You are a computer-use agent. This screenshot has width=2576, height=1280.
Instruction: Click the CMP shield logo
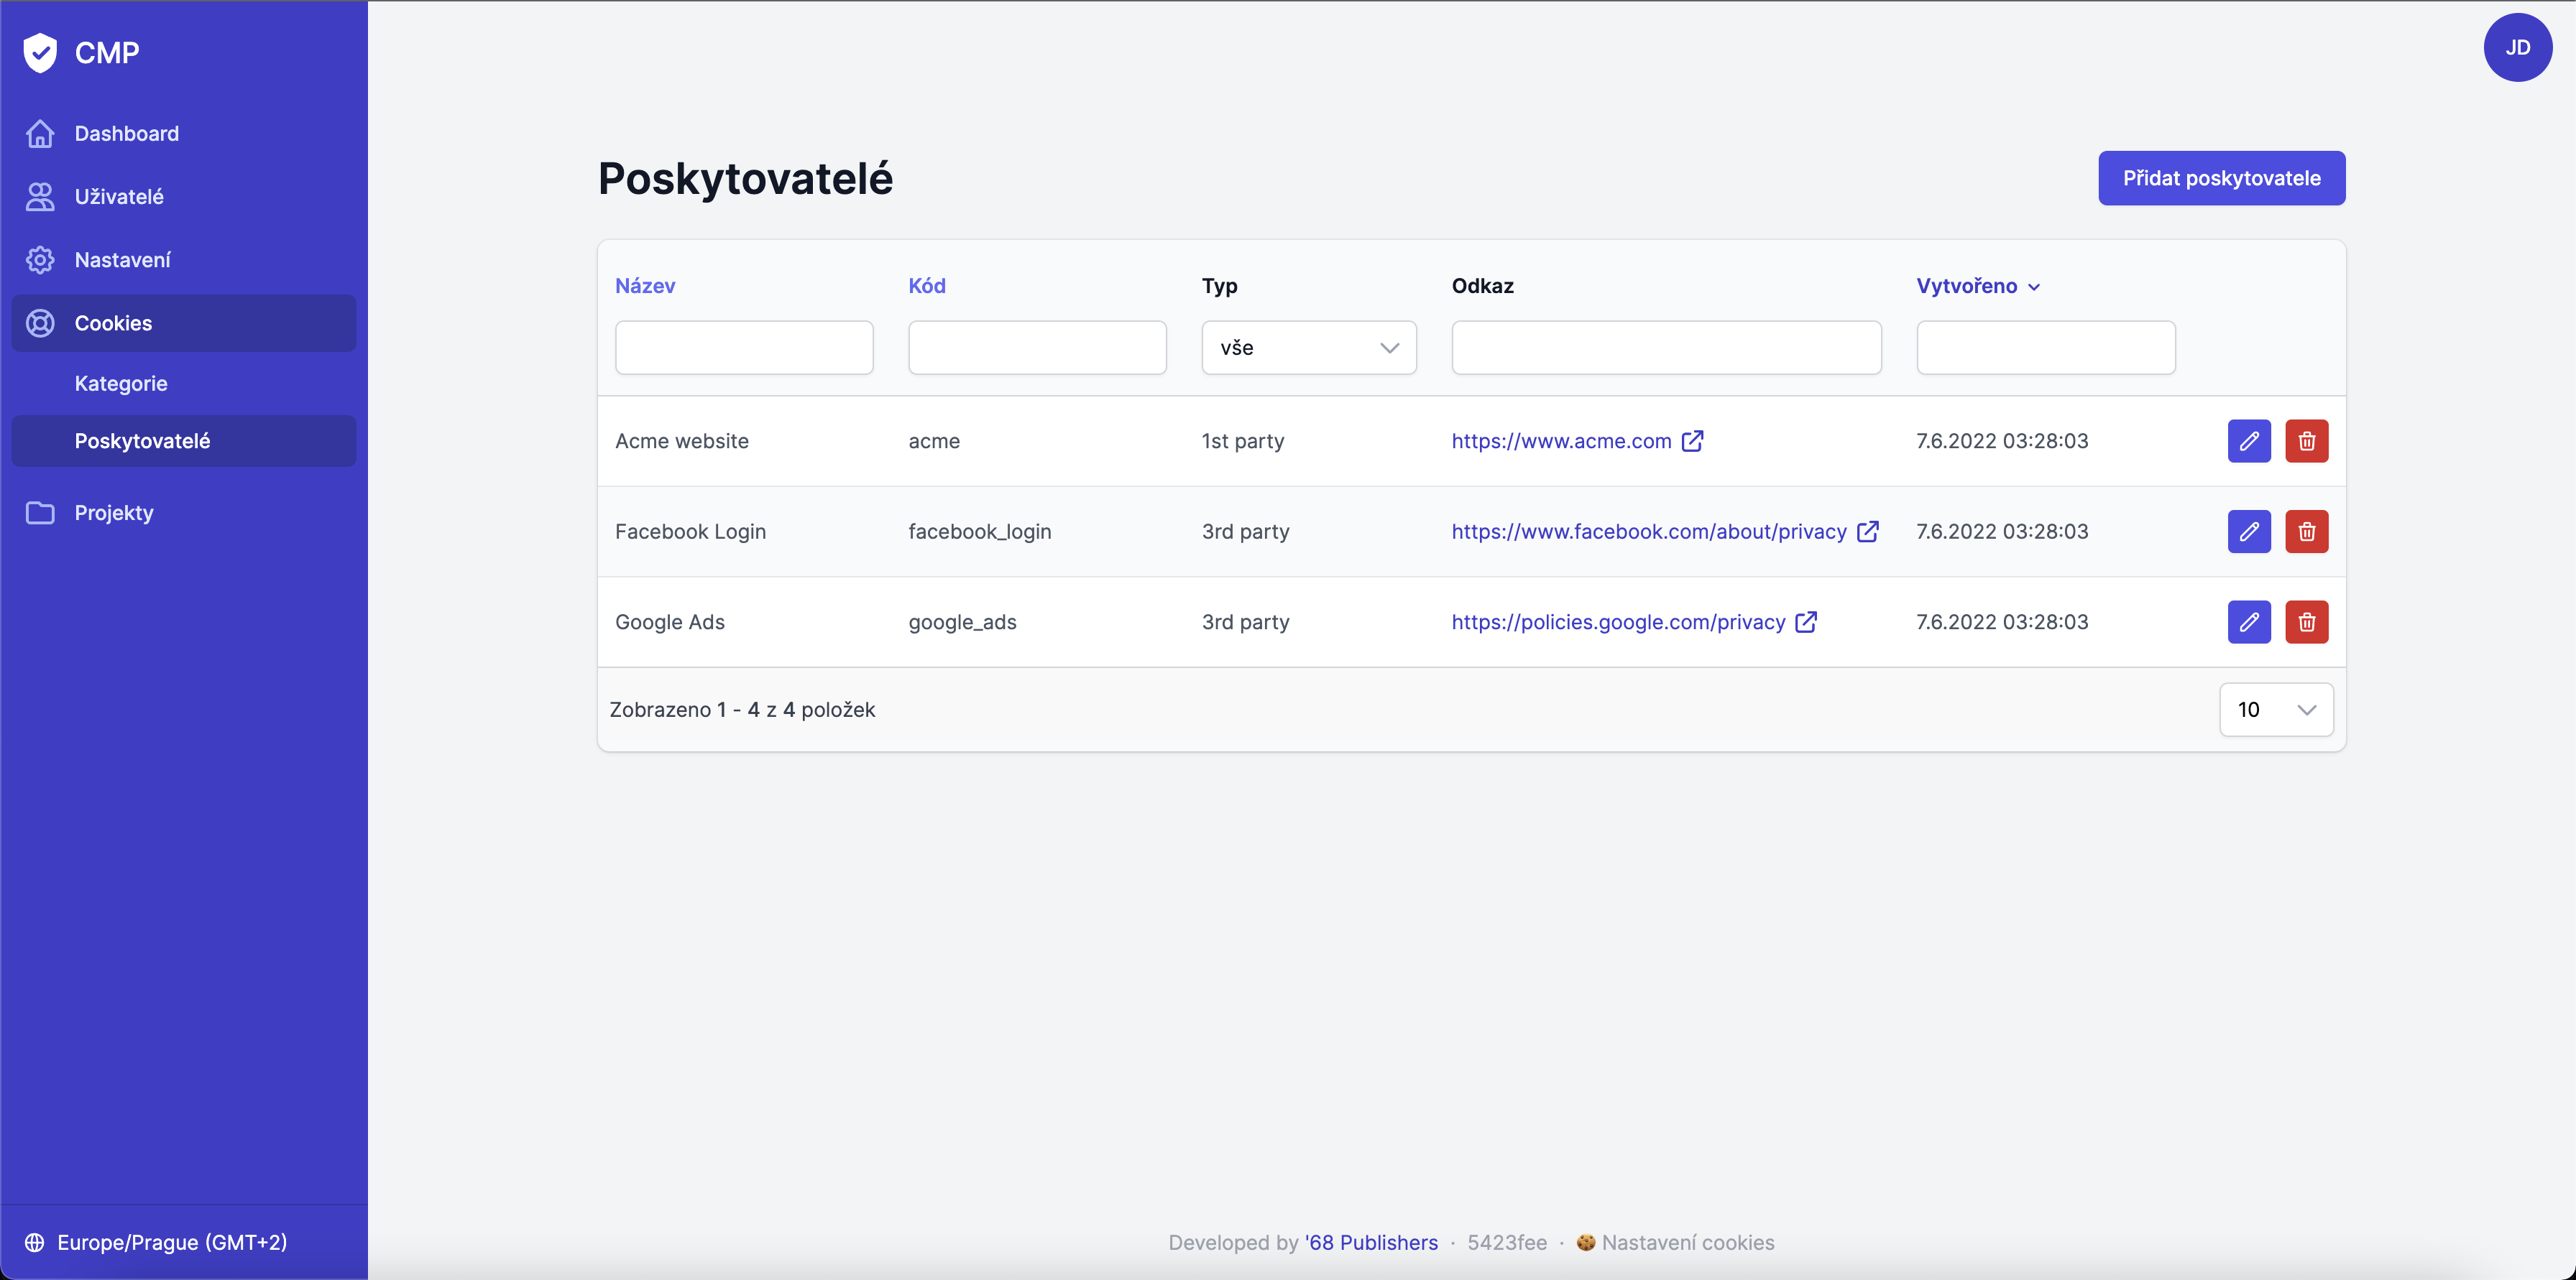[39, 52]
